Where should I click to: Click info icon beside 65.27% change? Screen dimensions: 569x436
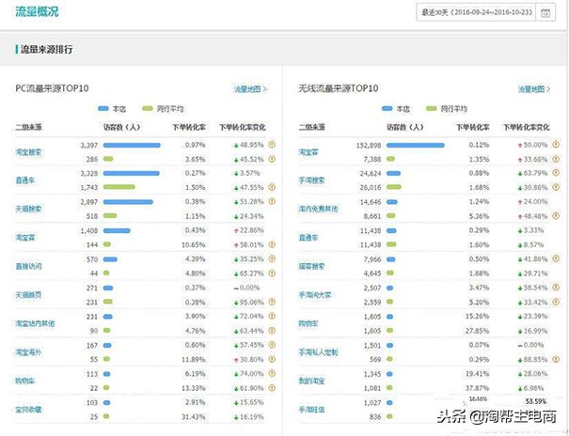click(272, 272)
